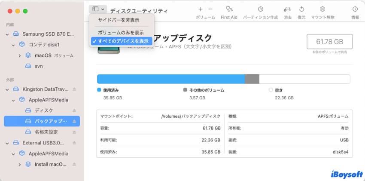Run First Aid stethoscope icon
The width and height of the screenshot is (365, 181).
click(229, 9)
